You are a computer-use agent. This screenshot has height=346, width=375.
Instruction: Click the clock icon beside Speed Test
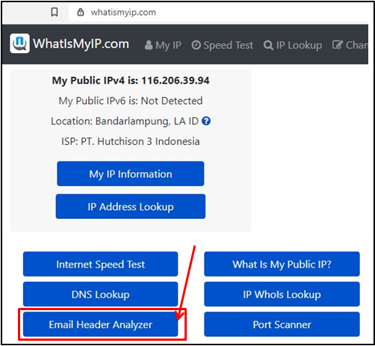click(x=196, y=45)
